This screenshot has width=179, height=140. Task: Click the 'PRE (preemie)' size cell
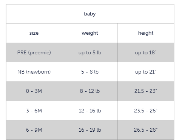tap(34, 52)
